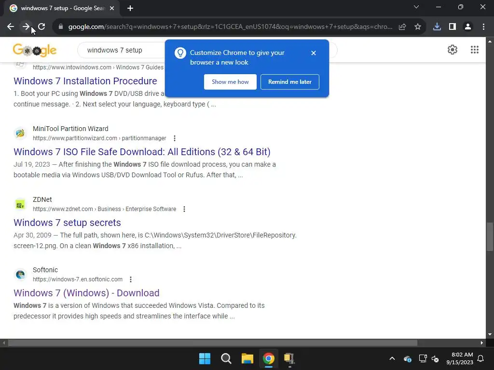Viewport: 494px width, 370px height.
Task: Click the scroll down arrow
Action: pyautogui.click(x=490, y=334)
